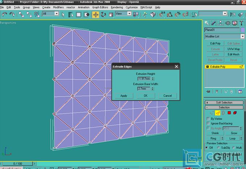Click Apply in Extrude Edges dialog
Image resolution: width=246 pixels, height=169 pixels.
tap(124, 96)
